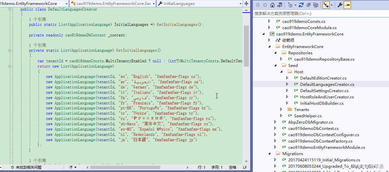Collapse all items in Solution Explorer
Viewport: 389px width, 172px height.
pos(308,5)
